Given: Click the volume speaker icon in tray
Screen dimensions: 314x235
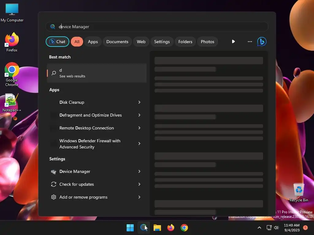Looking at the screenshot, I should (x=276, y=228).
